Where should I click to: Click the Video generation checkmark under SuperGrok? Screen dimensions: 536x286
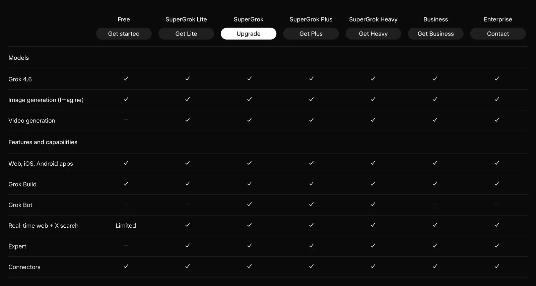click(x=249, y=120)
